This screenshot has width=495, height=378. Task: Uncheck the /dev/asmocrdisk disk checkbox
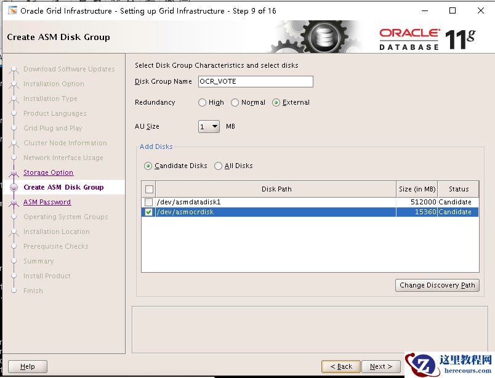[148, 212]
